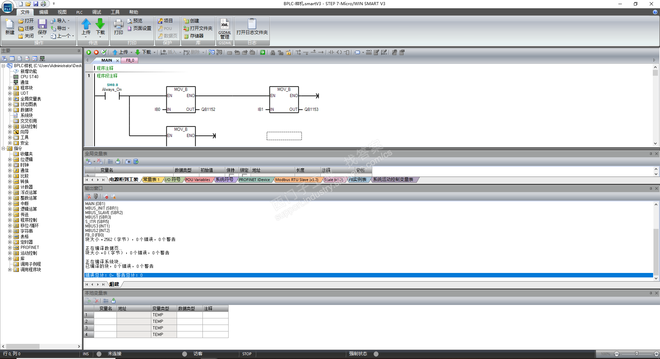Viewport: 660px width, 359px height.
Task: Click the 页面设置 page setup button
Action: [139, 28]
